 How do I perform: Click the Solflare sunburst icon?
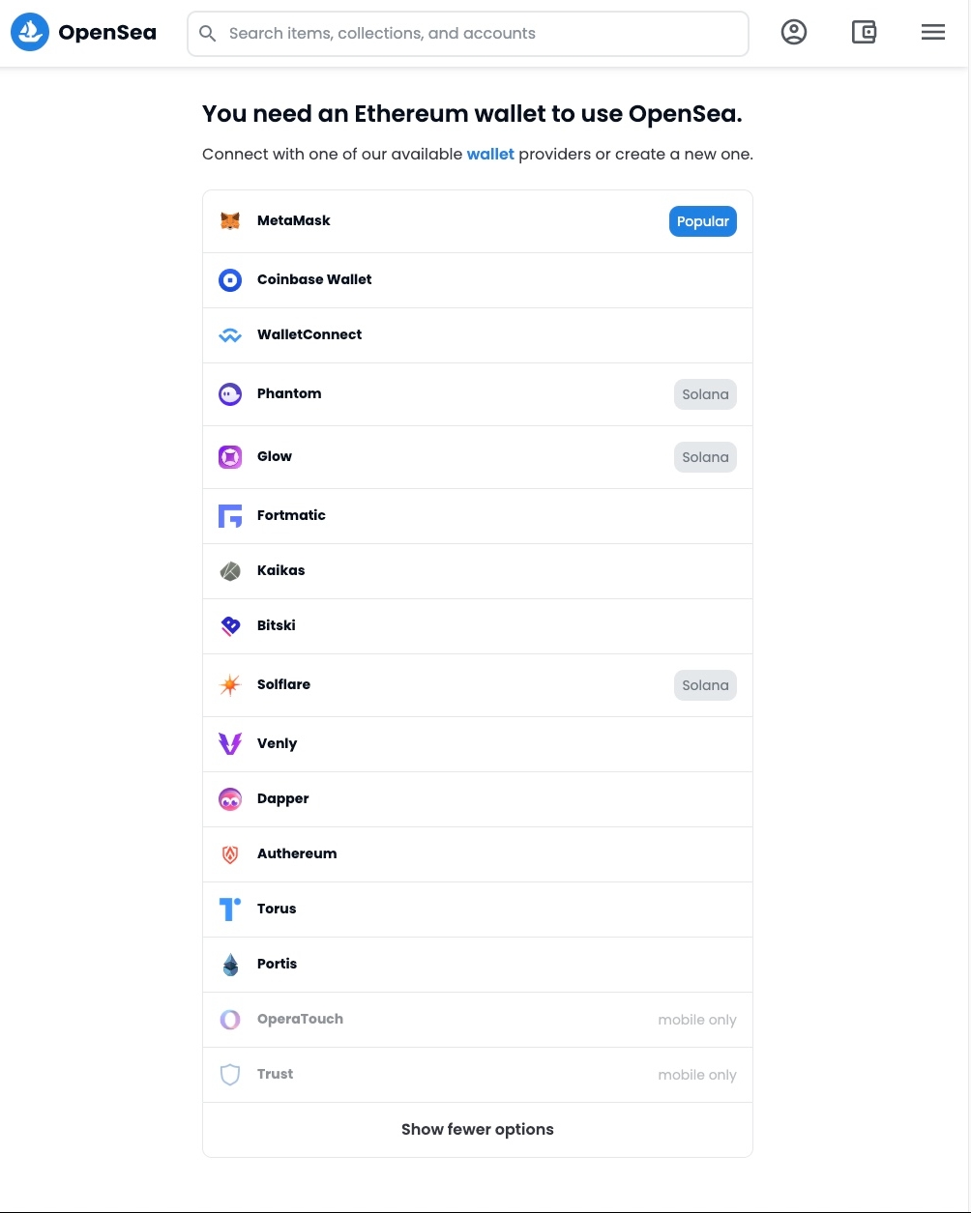[x=230, y=685]
